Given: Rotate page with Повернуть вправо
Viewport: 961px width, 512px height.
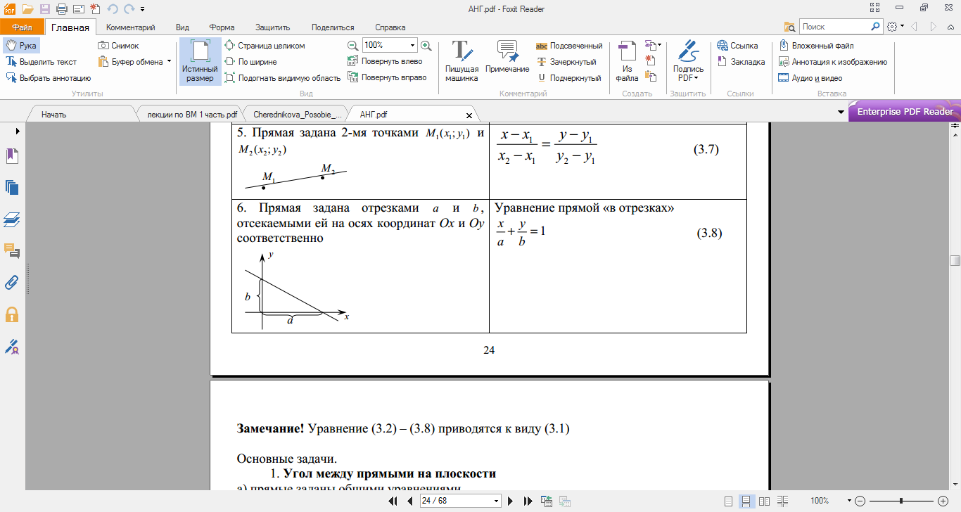Looking at the screenshot, I should tap(387, 78).
